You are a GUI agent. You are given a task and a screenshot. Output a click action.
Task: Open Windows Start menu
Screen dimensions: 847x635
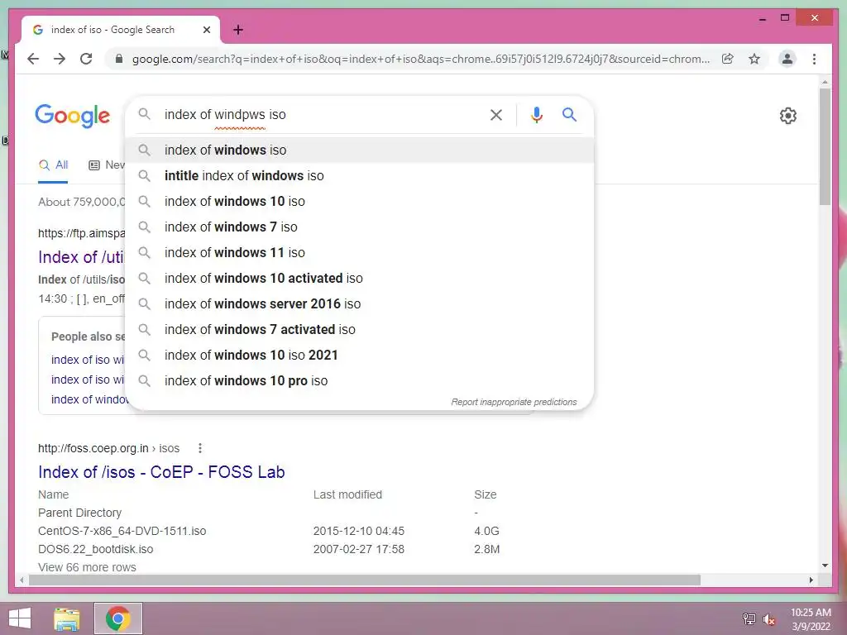[x=20, y=618]
